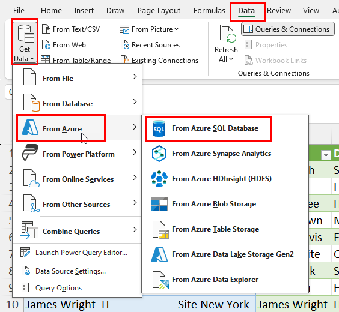Viewport: 339px width, 312px height.
Task: Click the From Other Sources icon
Action: click(x=31, y=203)
